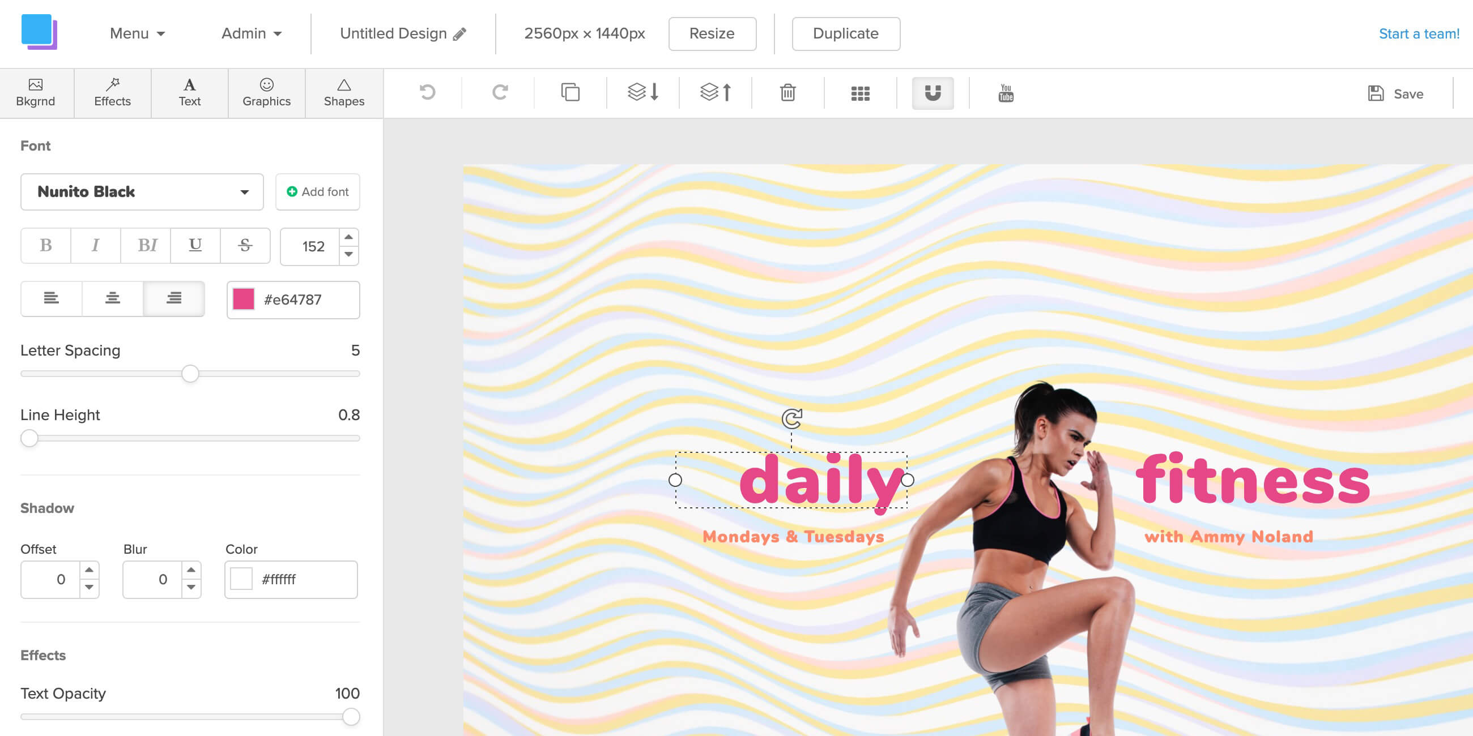Toggle bold-italic formatting
Image resolution: width=1473 pixels, height=736 pixels.
[146, 246]
